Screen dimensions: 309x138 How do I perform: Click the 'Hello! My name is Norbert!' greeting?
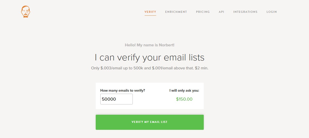(150, 45)
